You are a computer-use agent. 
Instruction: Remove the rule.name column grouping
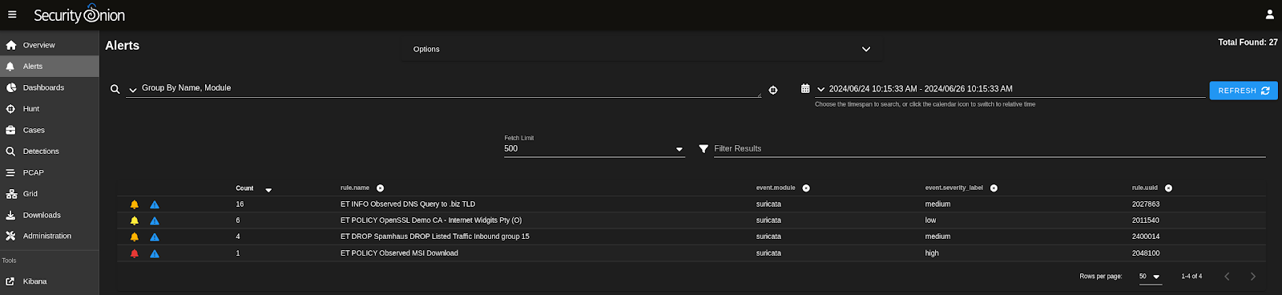(381, 188)
